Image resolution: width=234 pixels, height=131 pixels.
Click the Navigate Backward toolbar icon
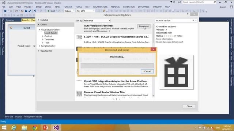click(x=5, y=11)
